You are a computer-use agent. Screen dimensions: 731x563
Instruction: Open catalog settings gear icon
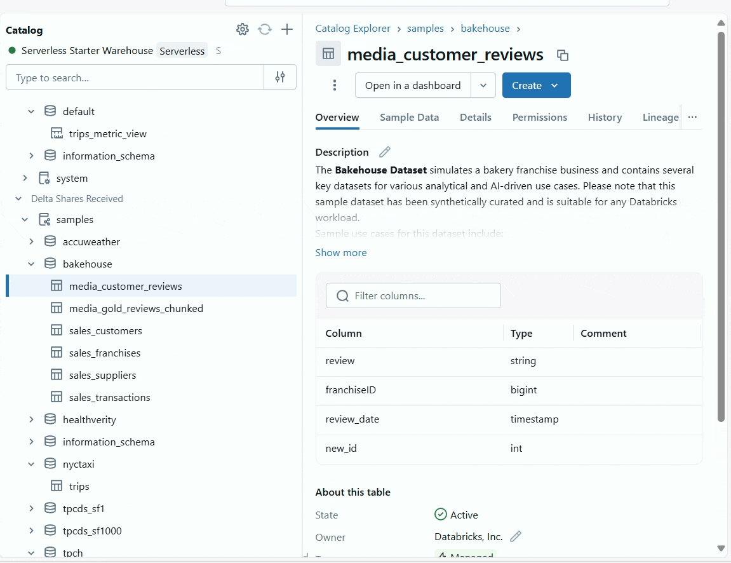242,29
